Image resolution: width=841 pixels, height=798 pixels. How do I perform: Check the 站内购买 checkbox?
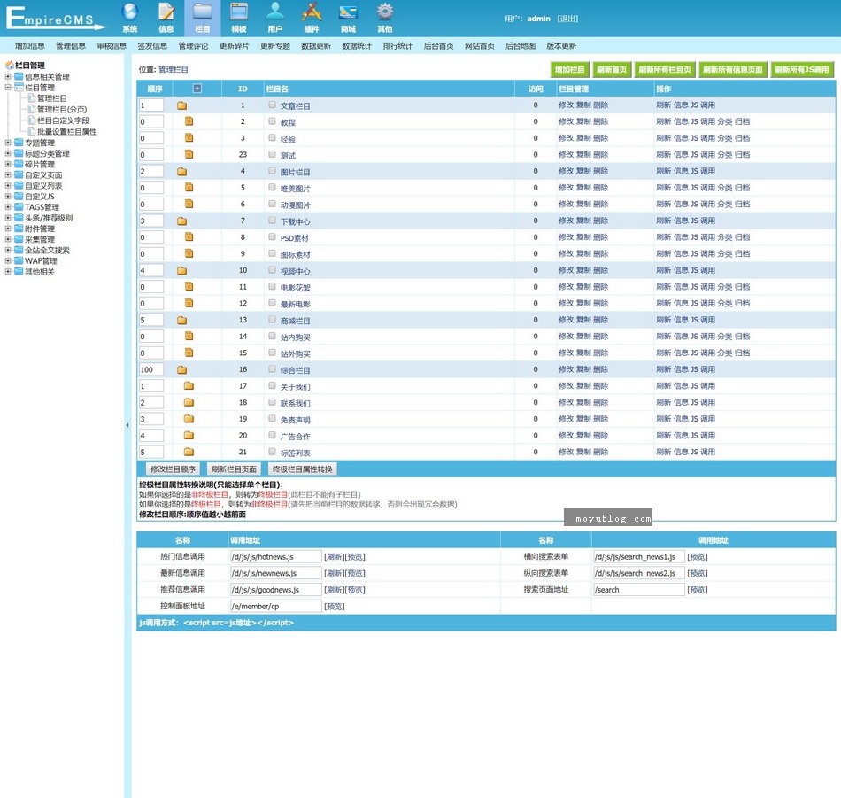pyautogui.click(x=272, y=336)
